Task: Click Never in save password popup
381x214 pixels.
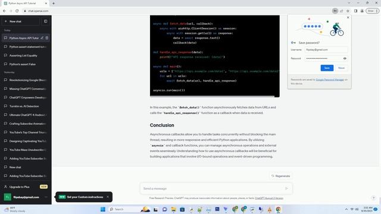Action: pyautogui.click(x=341, y=68)
